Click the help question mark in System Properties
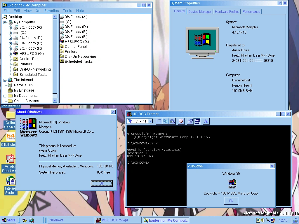The height and width of the screenshot is (224, 299). [280, 3]
